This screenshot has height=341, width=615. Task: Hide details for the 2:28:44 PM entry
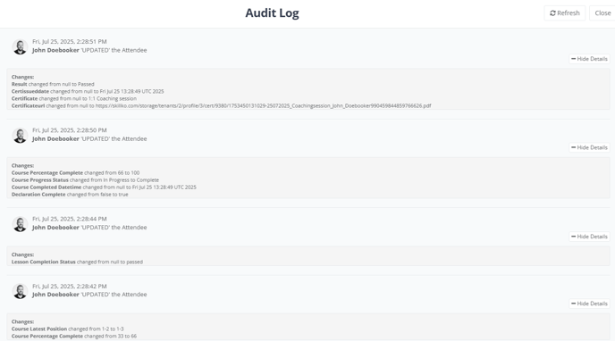pos(589,237)
